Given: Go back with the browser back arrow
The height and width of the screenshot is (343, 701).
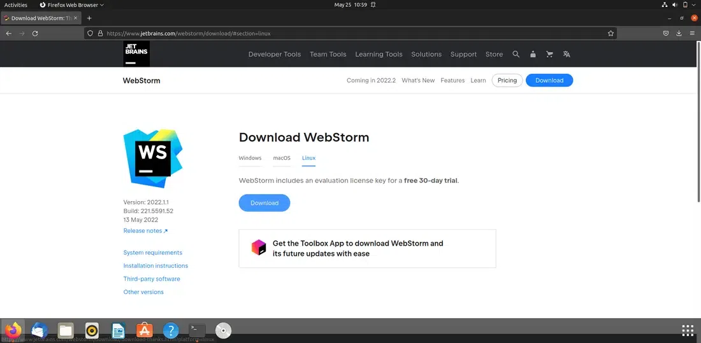Looking at the screenshot, I should click(x=8, y=34).
